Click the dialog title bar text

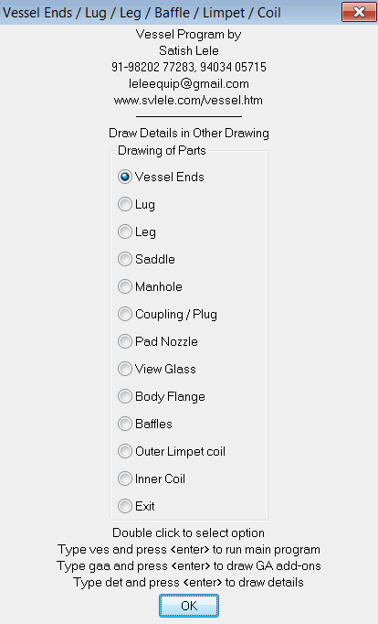(x=142, y=13)
